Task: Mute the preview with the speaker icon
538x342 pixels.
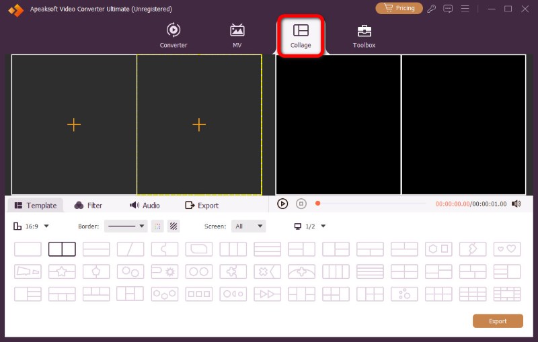Action: [516, 204]
